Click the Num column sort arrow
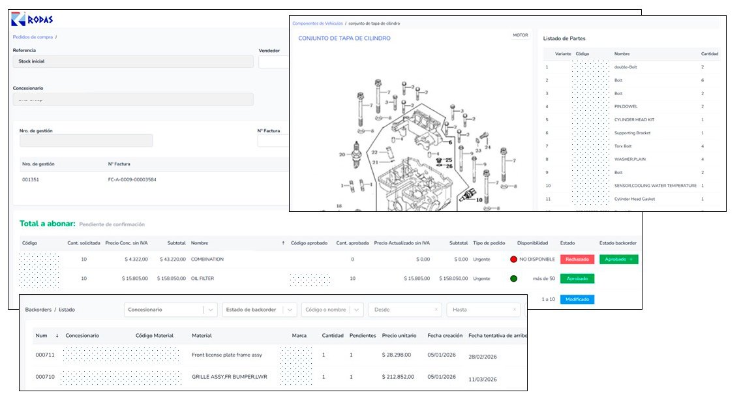The height and width of the screenshot is (401, 741). [x=57, y=336]
